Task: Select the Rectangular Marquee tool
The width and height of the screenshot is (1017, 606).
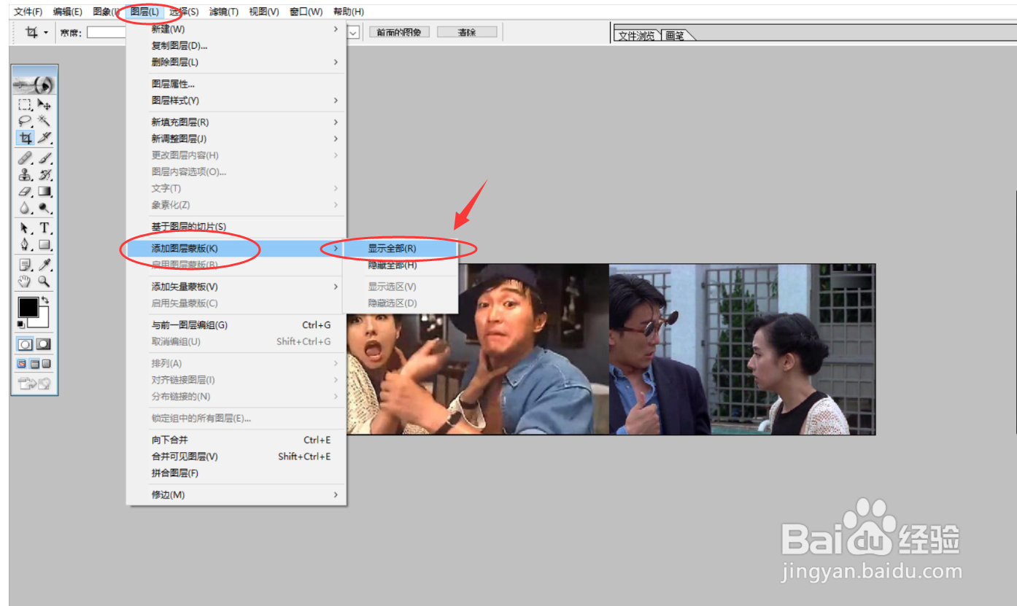Action: [26, 104]
